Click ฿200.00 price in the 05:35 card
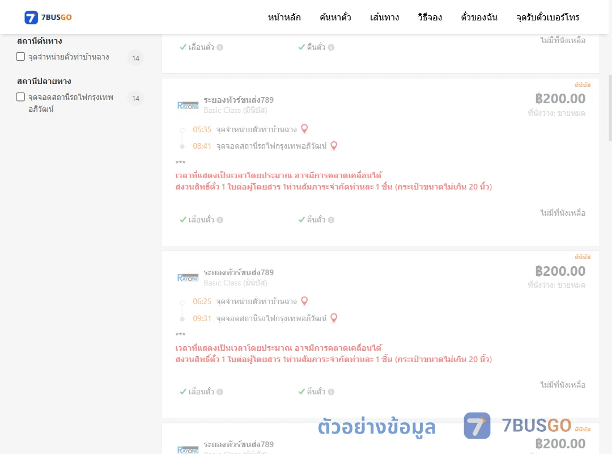Viewport: 612px width, 454px height. coord(560,99)
